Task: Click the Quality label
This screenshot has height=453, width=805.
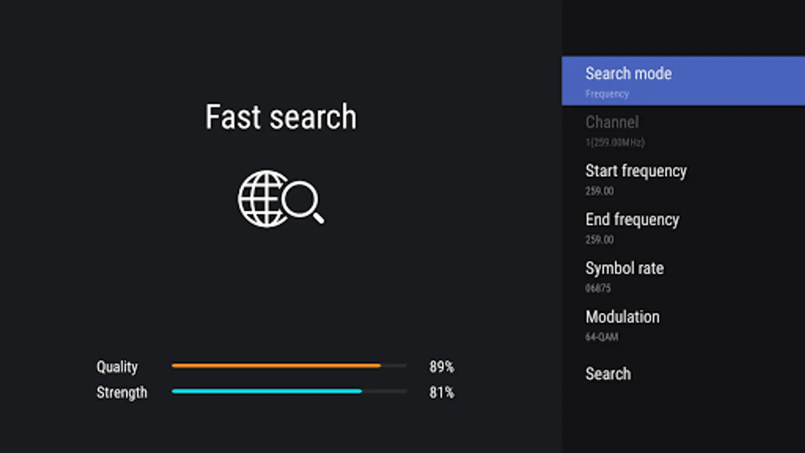Action: pyautogui.click(x=117, y=367)
